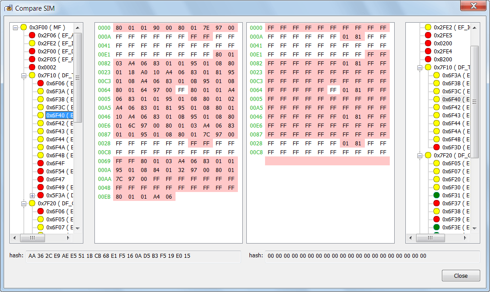Click the left tree's horizontal scrollbar thumb
490x292 pixels.
(x=32, y=238)
